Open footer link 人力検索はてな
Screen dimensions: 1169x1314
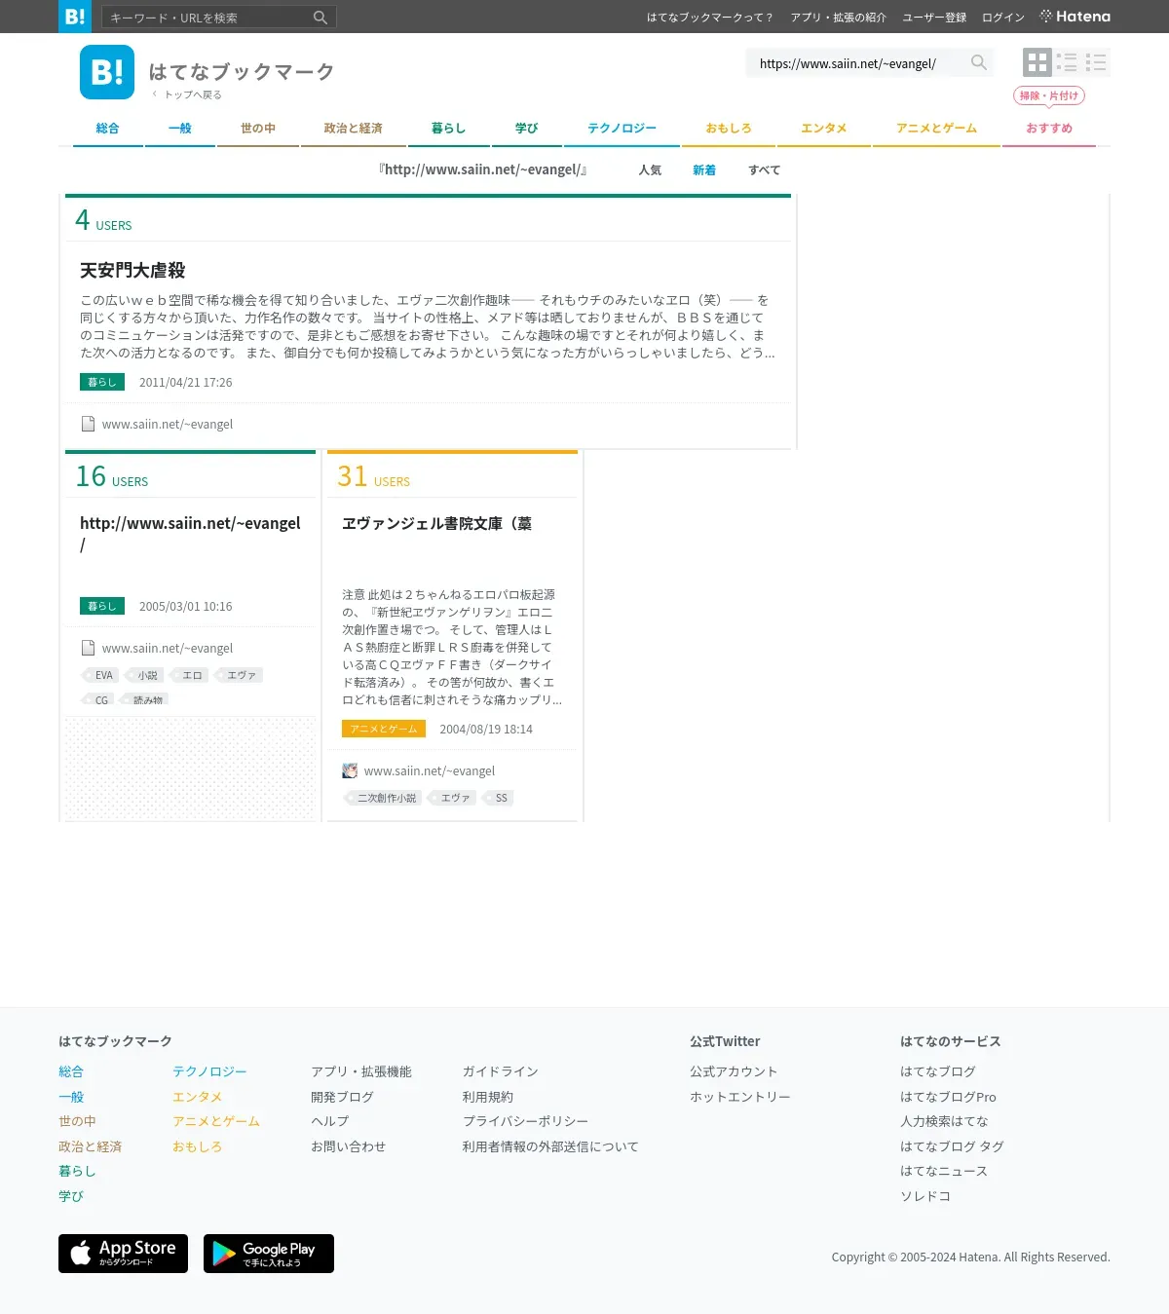click(x=944, y=1121)
